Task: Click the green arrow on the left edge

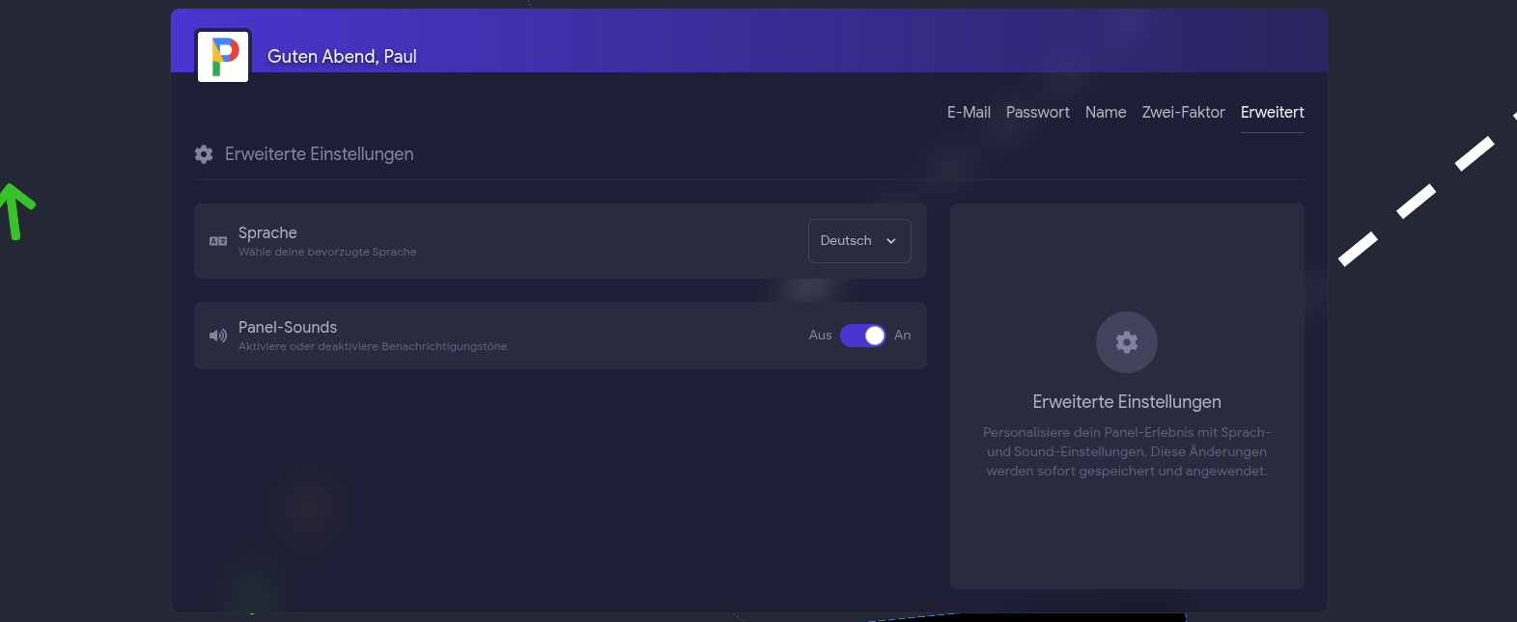Action: (x=15, y=211)
